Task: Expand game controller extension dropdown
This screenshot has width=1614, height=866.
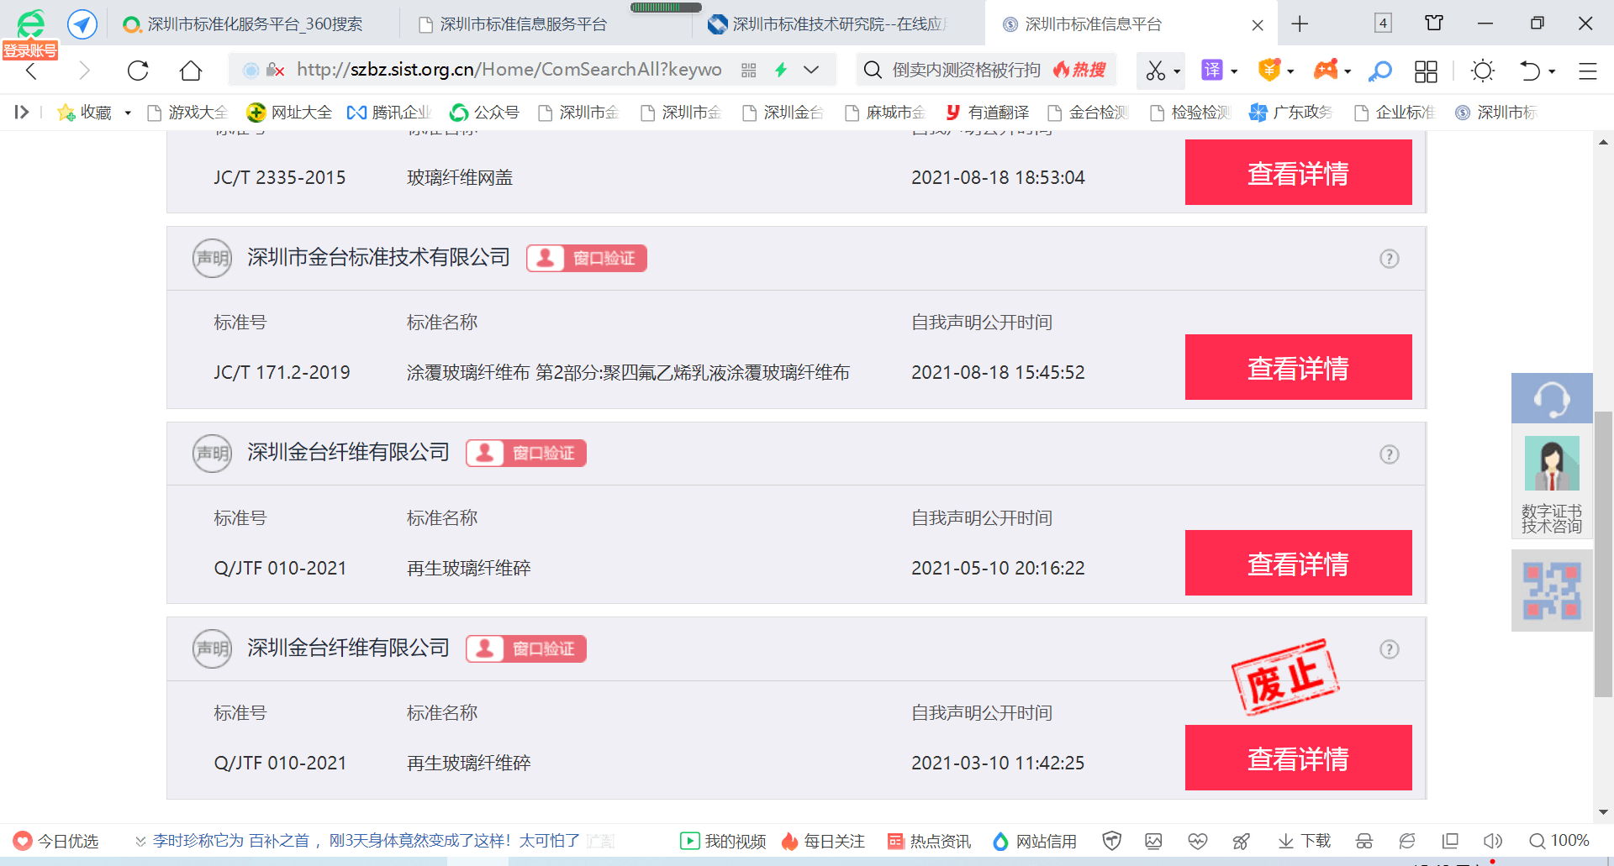Action: (1348, 71)
